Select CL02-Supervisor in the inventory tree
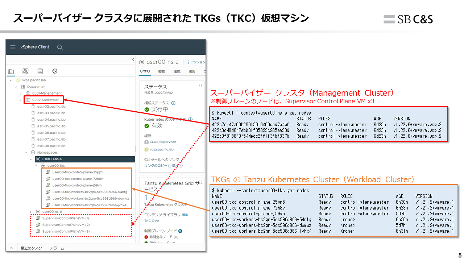464x261 pixels. coord(45,100)
